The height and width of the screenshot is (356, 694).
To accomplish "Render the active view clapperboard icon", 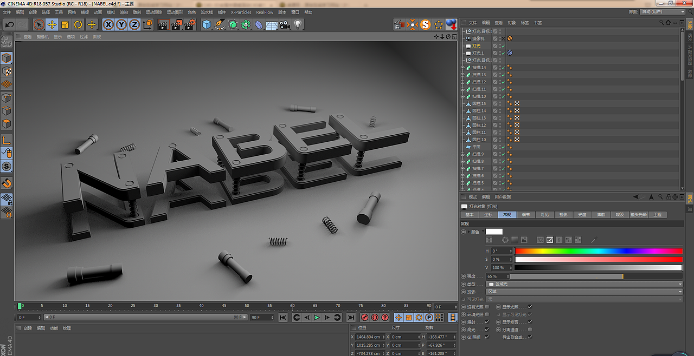I will 163,24.
